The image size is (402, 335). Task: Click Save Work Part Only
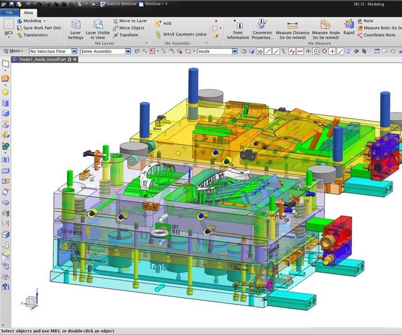tap(39, 28)
